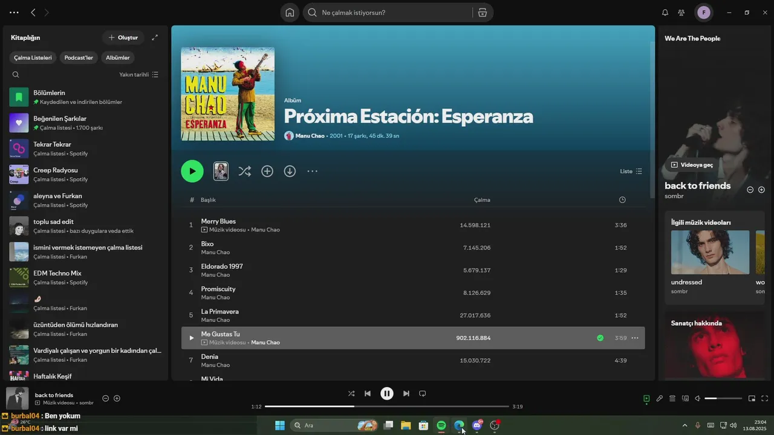Viewport: 774px width, 435px height.
Task: Enter full screen mode
Action: click(x=765, y=399)
